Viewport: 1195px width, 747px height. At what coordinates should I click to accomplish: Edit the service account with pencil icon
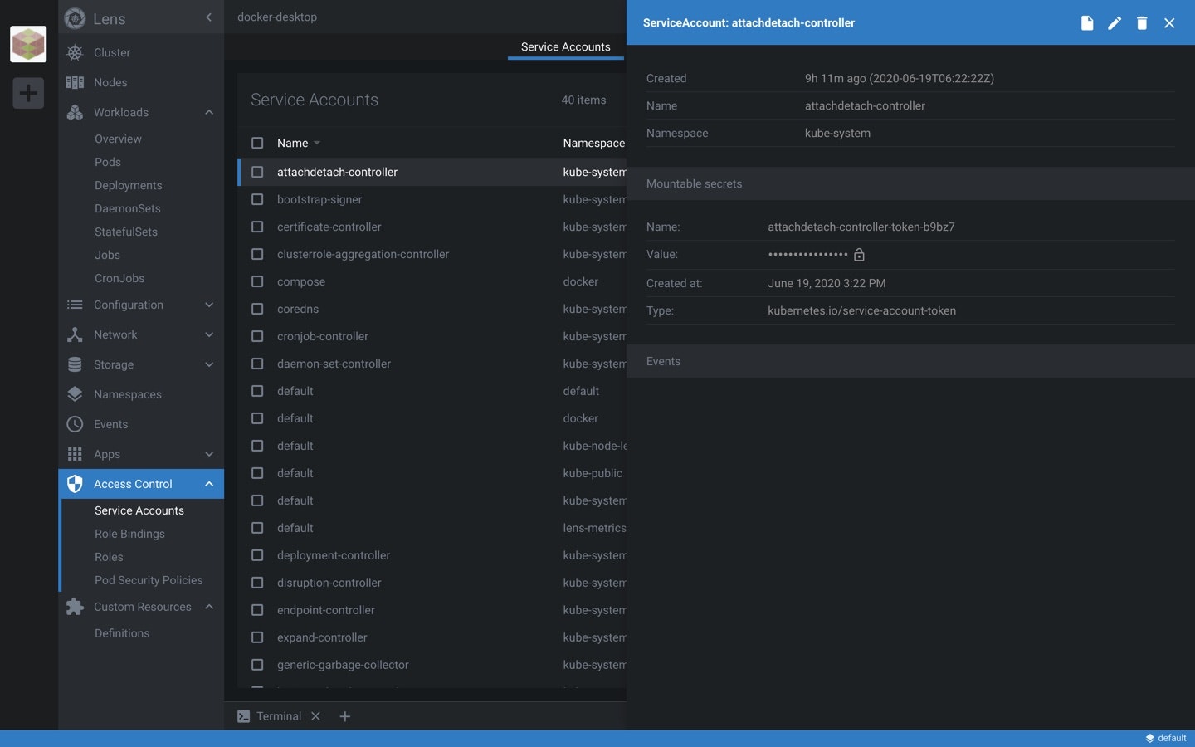click(x=1115, y=22)
